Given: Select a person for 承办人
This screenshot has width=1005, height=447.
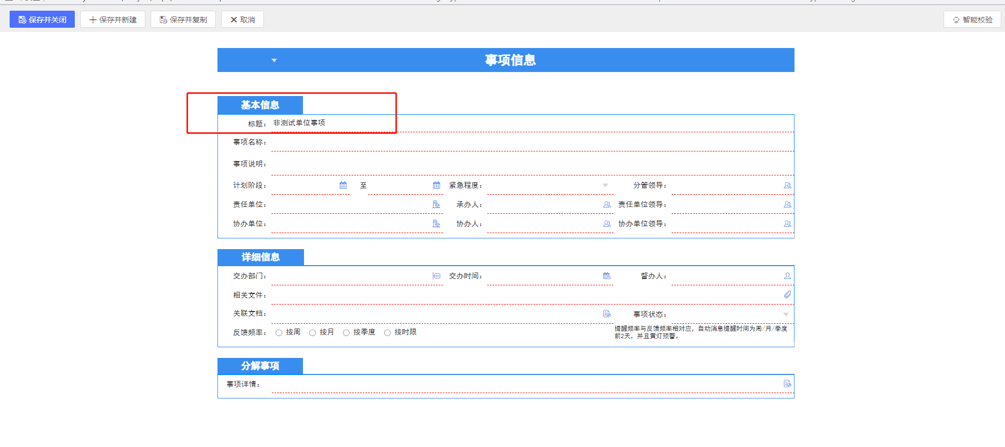Looking at the screenshot, I should coord(607,204).
